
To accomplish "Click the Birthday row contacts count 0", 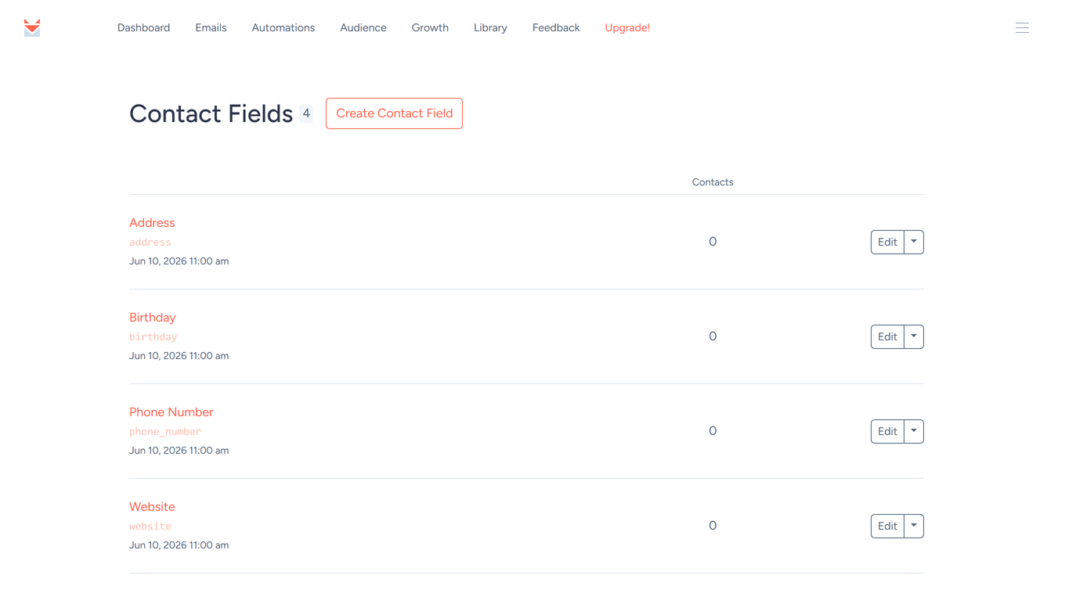I will pos(713,336).
